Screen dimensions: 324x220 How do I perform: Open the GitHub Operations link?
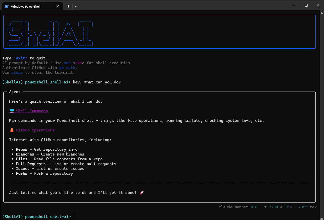(35, 130)
